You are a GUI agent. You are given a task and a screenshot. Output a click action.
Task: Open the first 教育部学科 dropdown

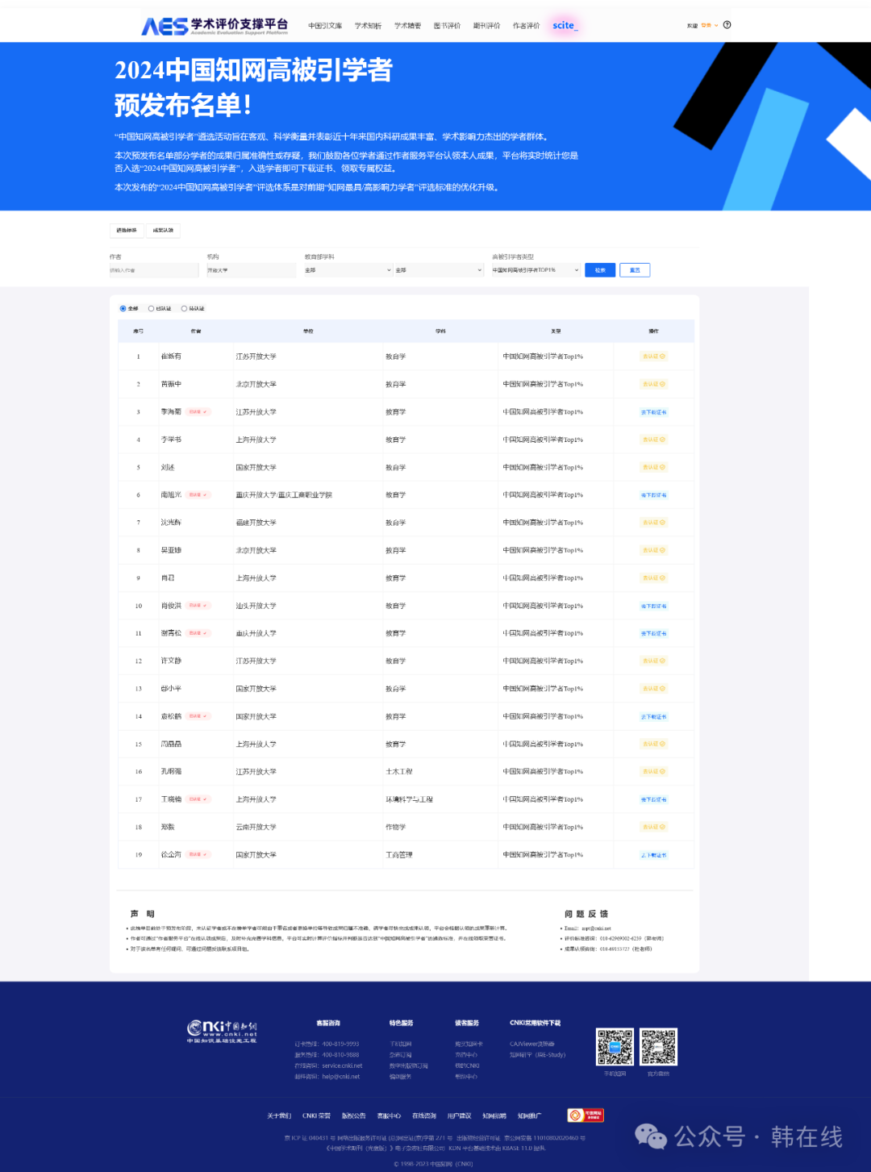click(x=348, y=270)
